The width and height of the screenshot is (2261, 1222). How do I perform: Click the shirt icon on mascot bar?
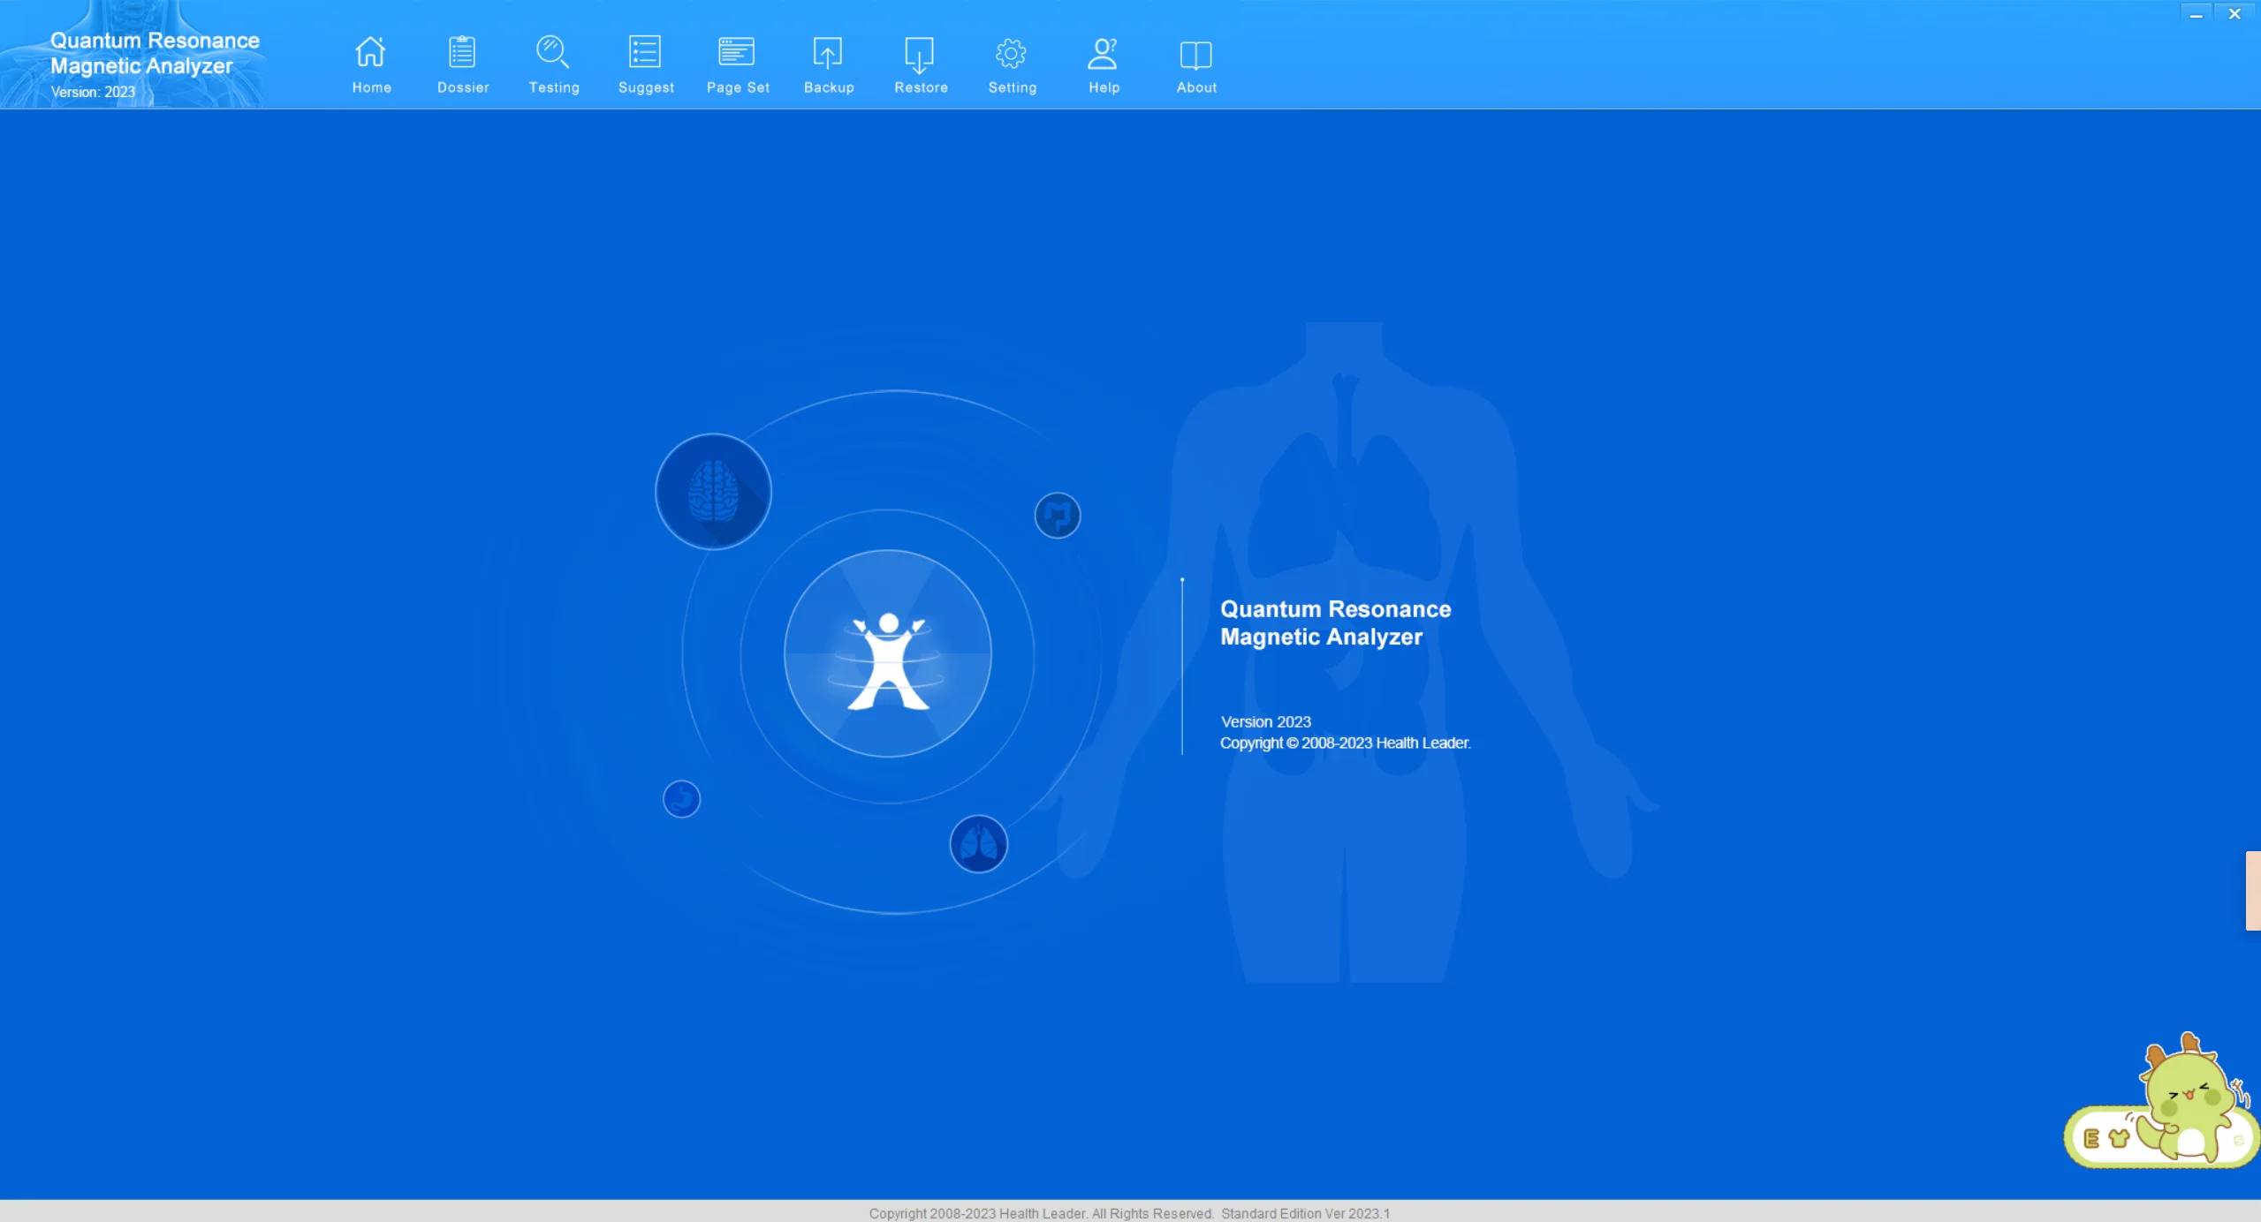coord(2119,1138)
